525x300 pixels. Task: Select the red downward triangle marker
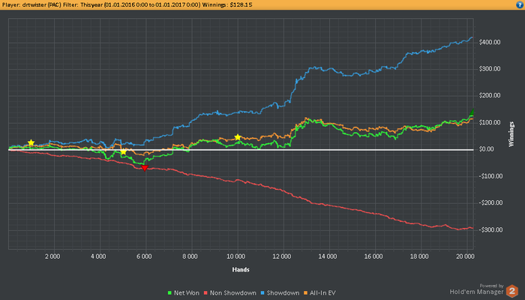(144, 168)
